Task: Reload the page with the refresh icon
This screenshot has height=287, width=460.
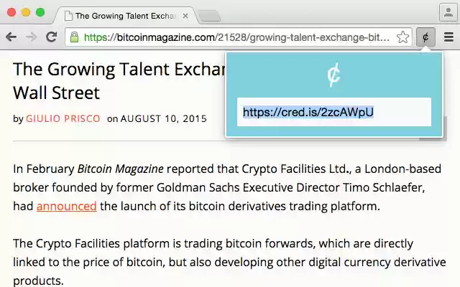Action: click(x=52, y=37)
